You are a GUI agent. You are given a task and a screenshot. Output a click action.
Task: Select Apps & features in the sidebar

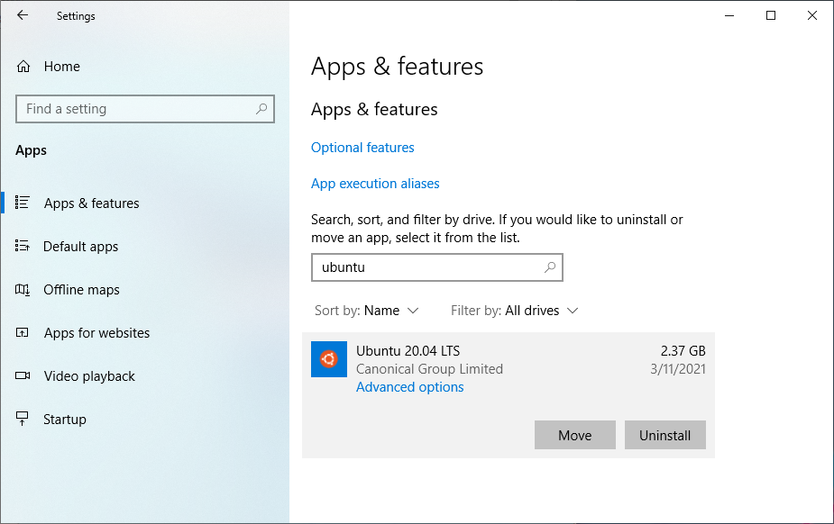[91, 203]
